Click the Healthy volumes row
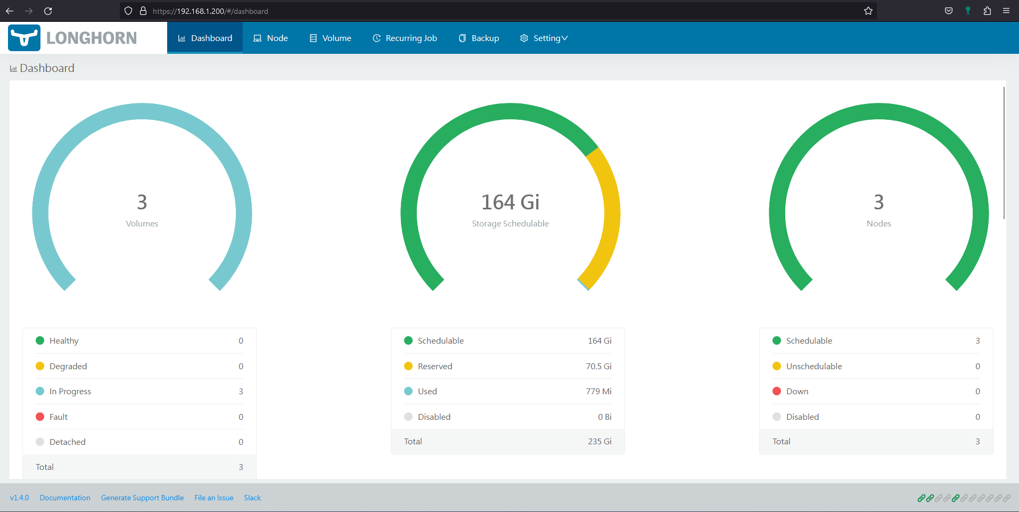The image size is (1019, 512). click(139, 341)
